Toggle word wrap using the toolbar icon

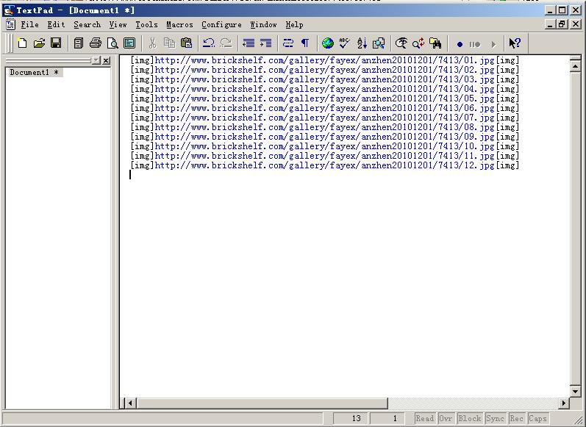(288, 43)
